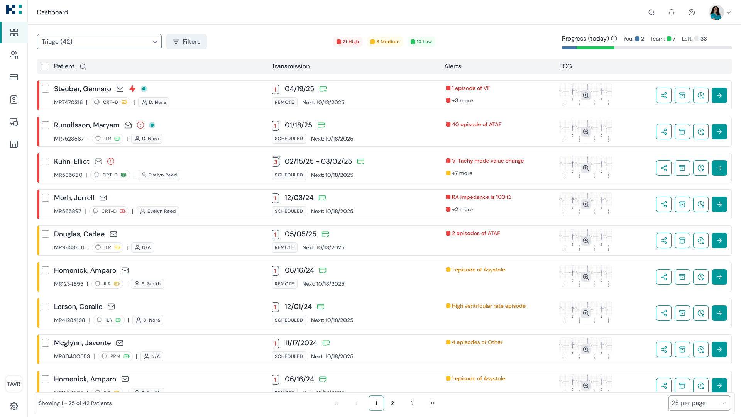Image resolution: width=741 pixels, height=417 pixels.
Task: Share Steuber, Gennaro's transmission
Action: pyautogui.click(x=664, y=95)
